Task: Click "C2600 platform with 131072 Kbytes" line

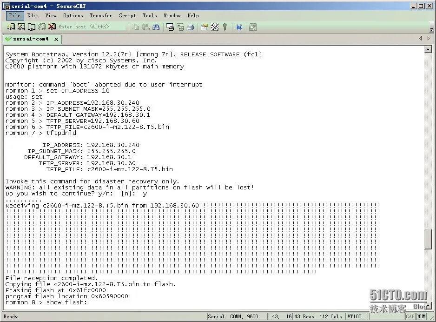Action: point(94,67)
